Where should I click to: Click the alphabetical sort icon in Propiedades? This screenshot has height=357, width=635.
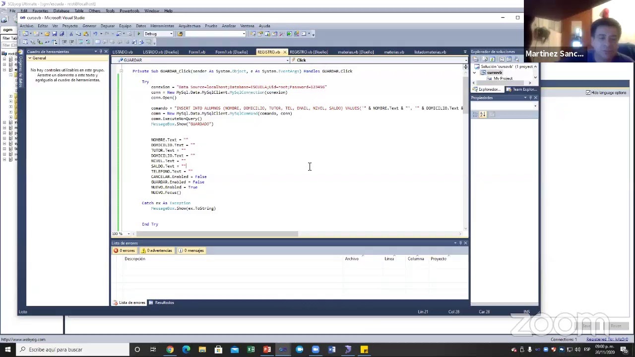[x=483, y=114]
